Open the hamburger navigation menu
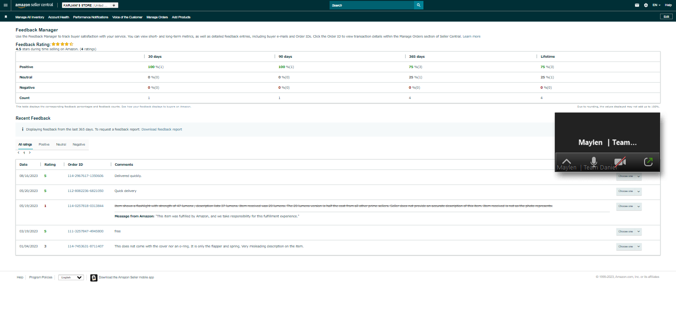Viewport: 676px width, 315px height. click(x=6, y=5)
